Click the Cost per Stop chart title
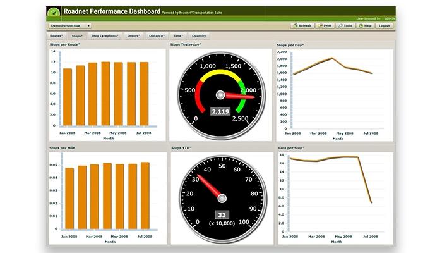 click(x=291, y=148)
